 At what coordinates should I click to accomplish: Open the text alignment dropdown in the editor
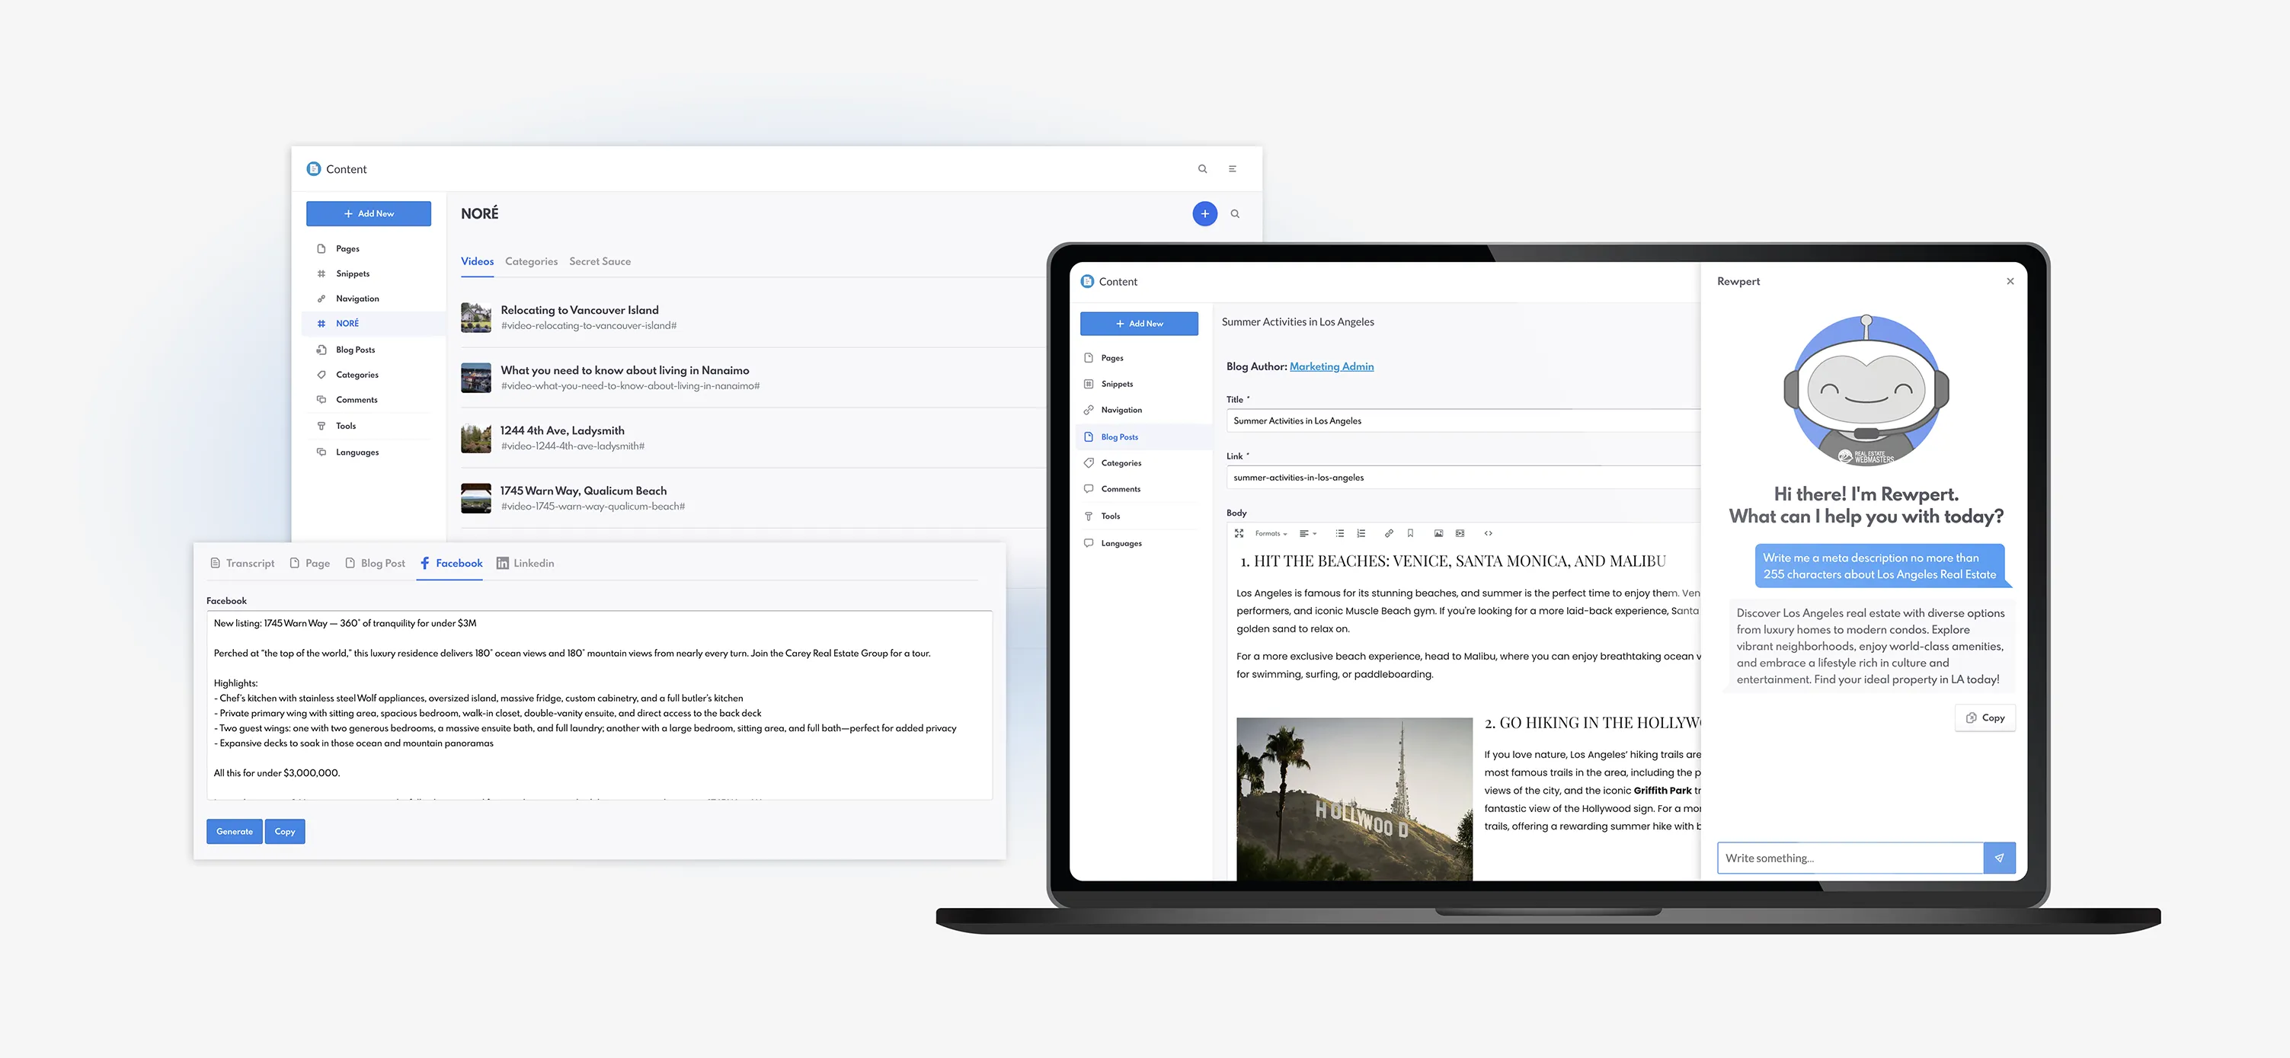pos(1308,533)
